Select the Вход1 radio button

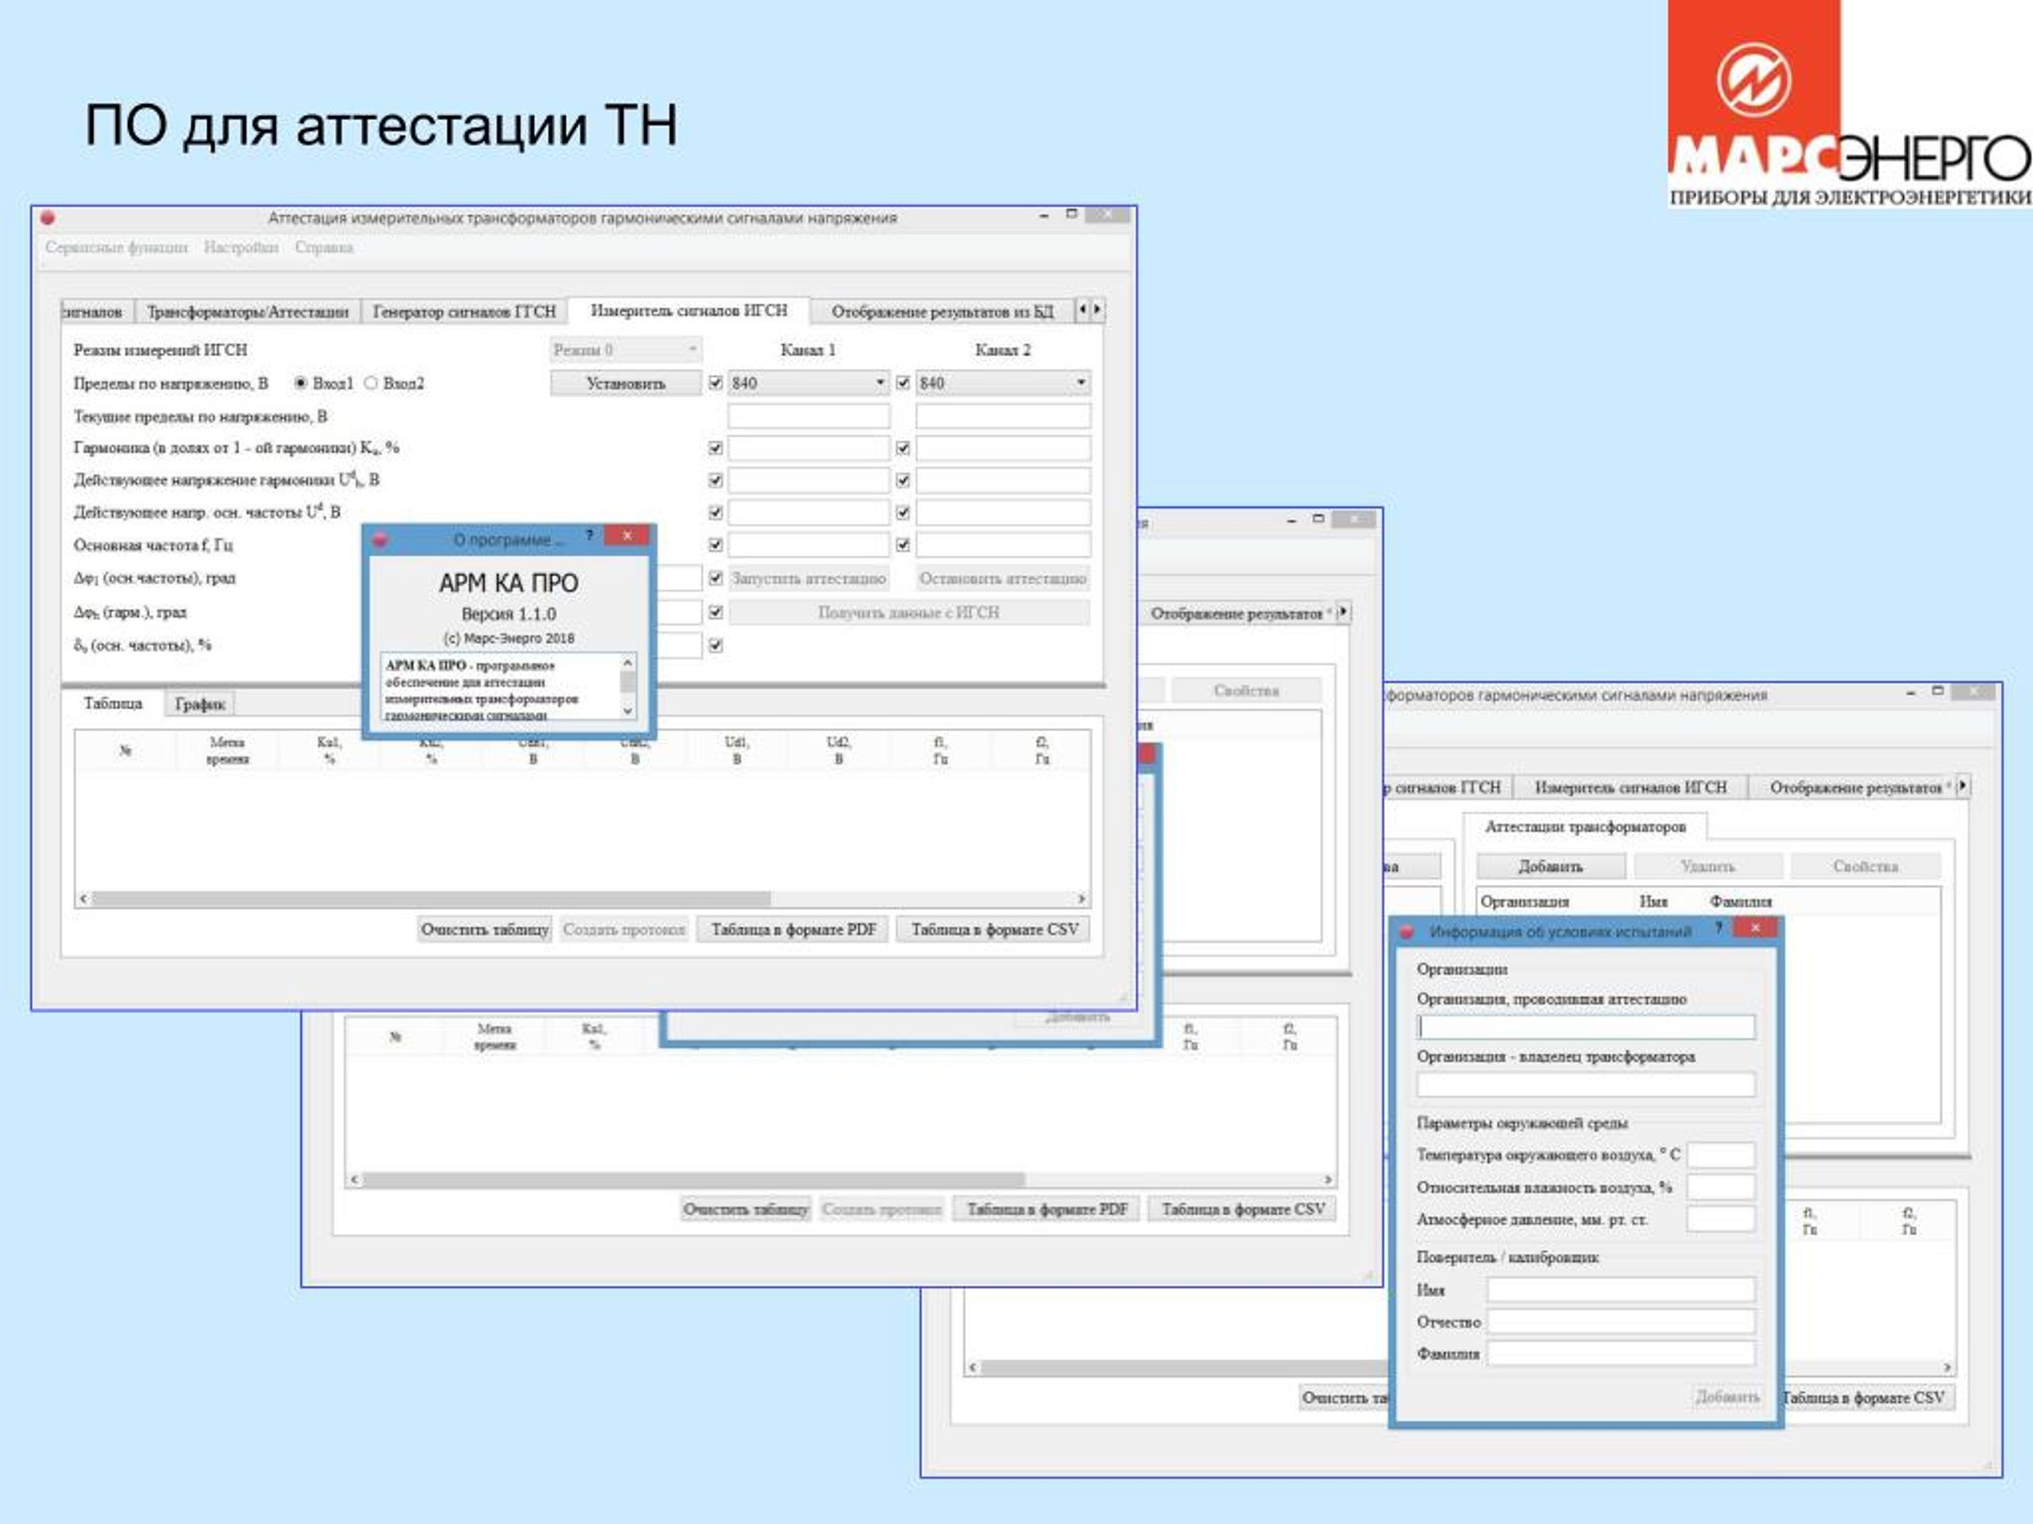(x=300, y=383)
